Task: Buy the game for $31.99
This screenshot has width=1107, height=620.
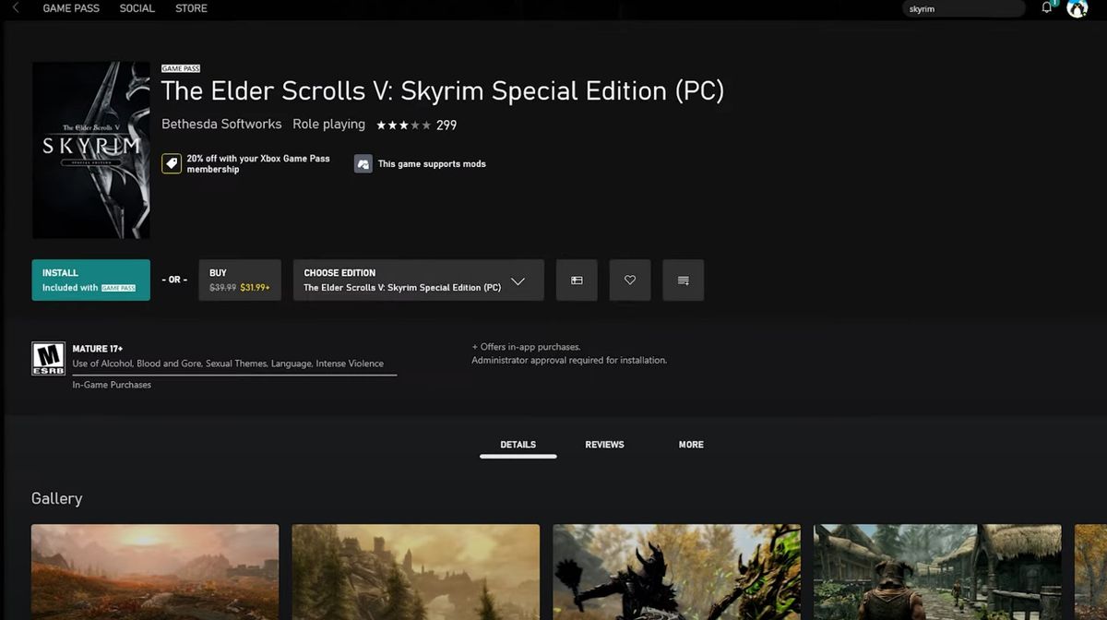Action: coord(239,280)
